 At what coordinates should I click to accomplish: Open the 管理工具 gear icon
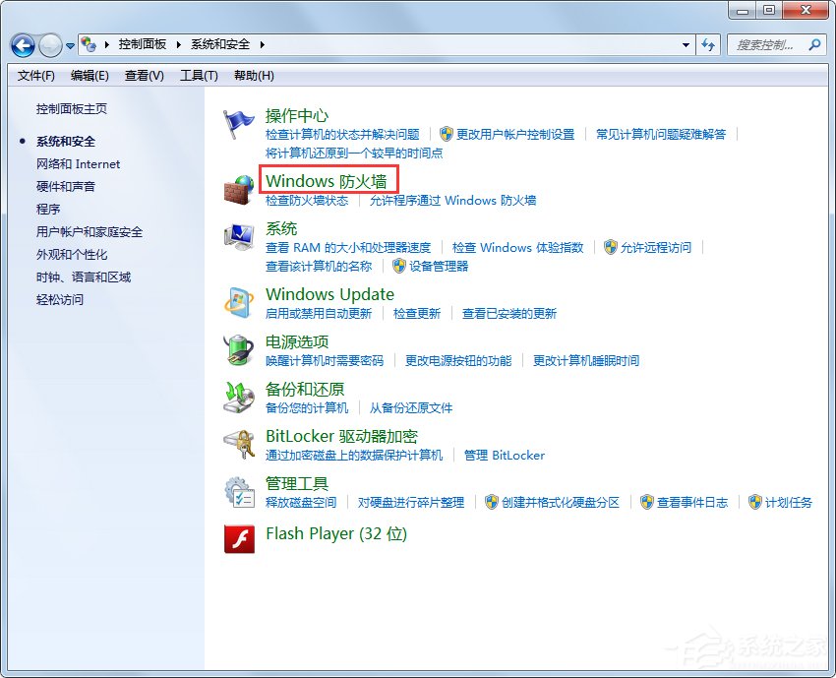point(238,492)
